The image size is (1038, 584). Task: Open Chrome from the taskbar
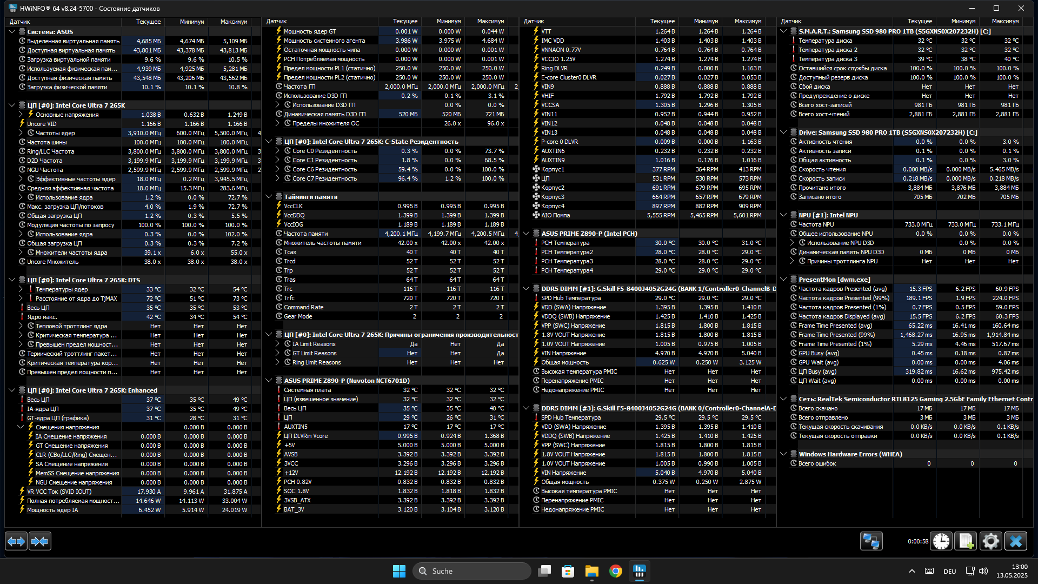(x=615, y=571)
